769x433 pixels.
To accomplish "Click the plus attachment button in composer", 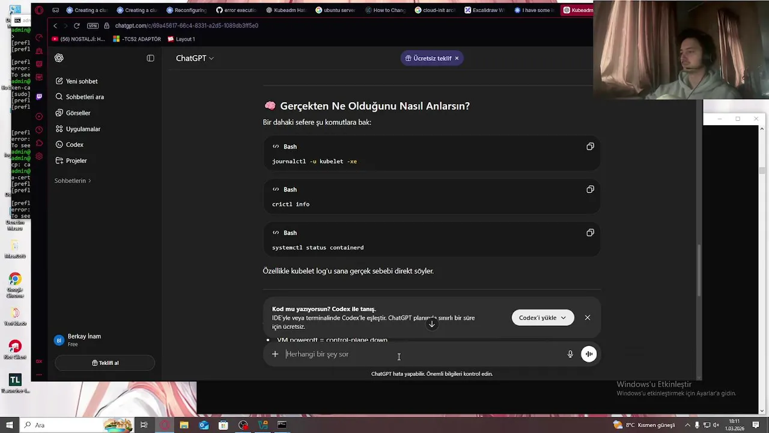I will pyautogui.click(x=275, y=354).
